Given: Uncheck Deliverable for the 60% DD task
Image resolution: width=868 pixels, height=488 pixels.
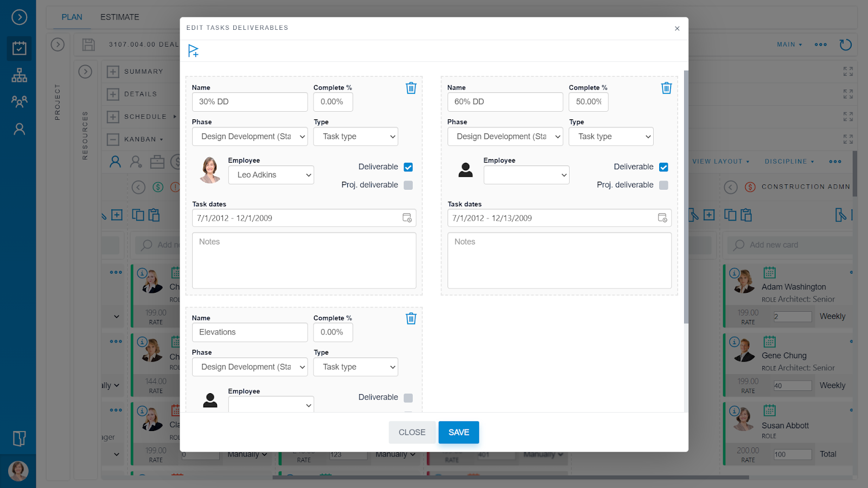Looking at the screenshot, I should pyautogui.click(x=663, y=167).
